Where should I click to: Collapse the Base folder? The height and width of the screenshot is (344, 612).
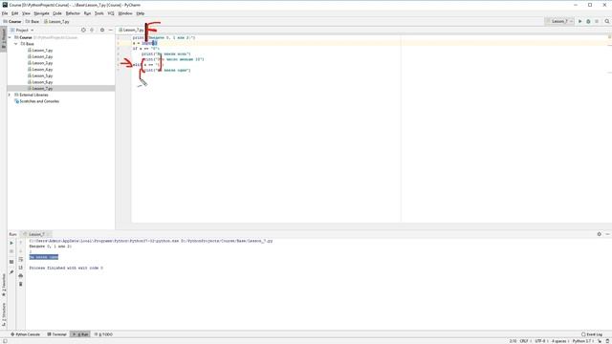click(x=16, y=44)
